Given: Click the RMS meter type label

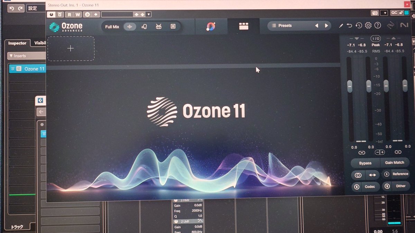Looking at the screenshot, I should coord(376,51).
